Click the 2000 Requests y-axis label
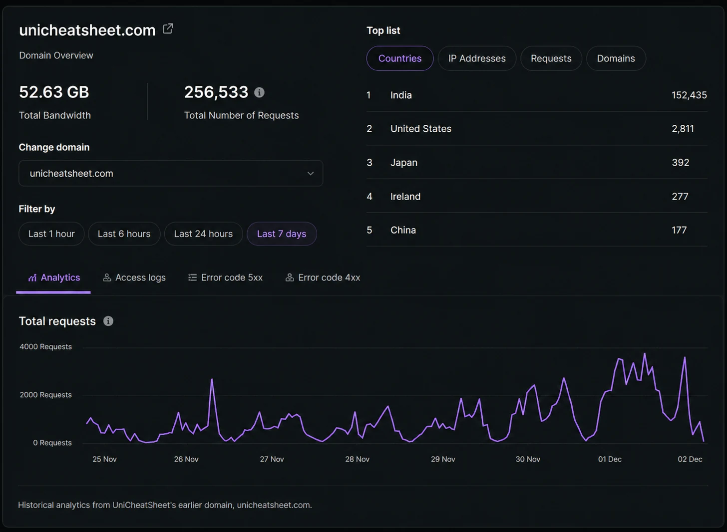 pyautogui.click(x=45, y=395)
